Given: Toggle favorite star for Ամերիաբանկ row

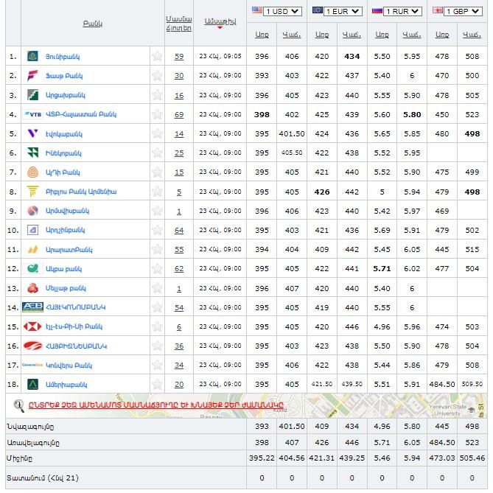Looking at the screenshot, I should pyautogui.click(x=156, y=384).
